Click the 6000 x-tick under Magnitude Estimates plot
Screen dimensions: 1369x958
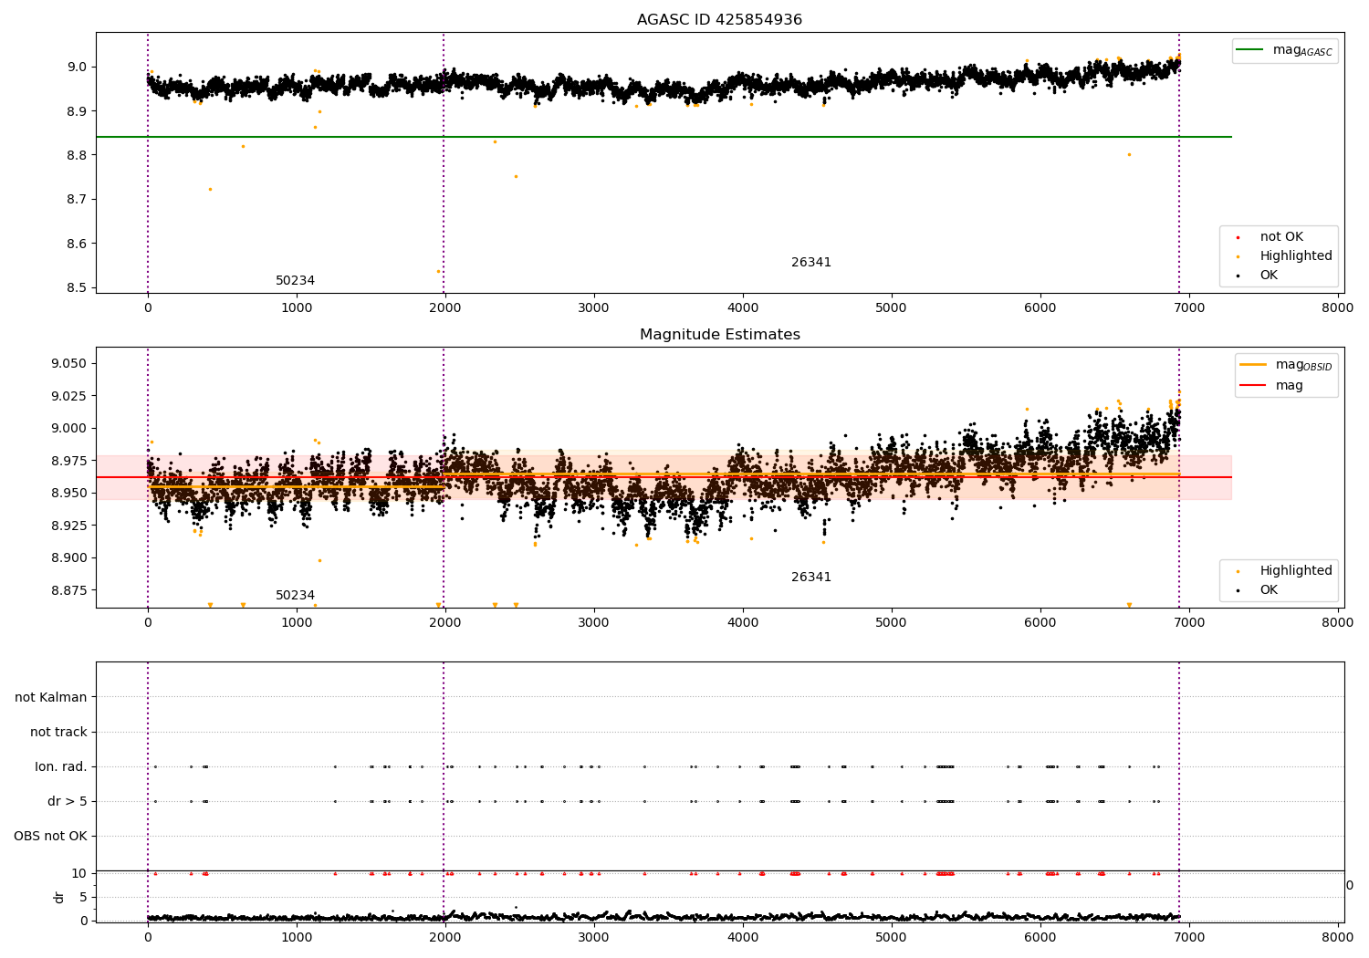[x=1040, y=622]
